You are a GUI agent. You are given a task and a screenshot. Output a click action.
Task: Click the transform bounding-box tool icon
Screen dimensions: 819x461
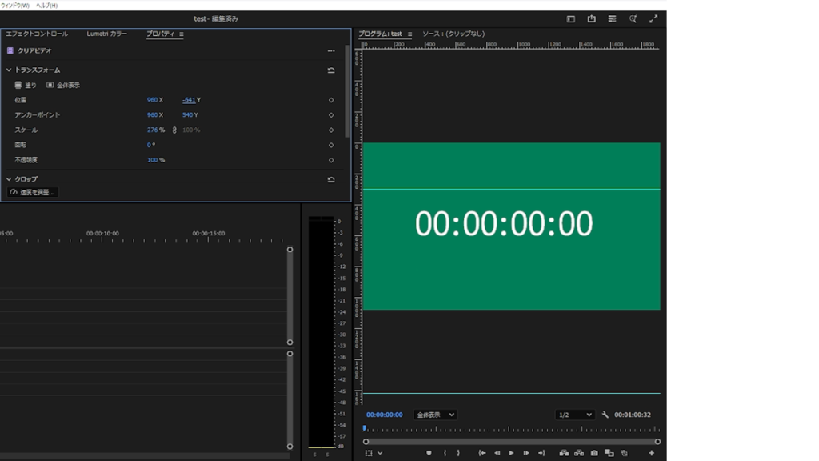(x=369, y=453)
